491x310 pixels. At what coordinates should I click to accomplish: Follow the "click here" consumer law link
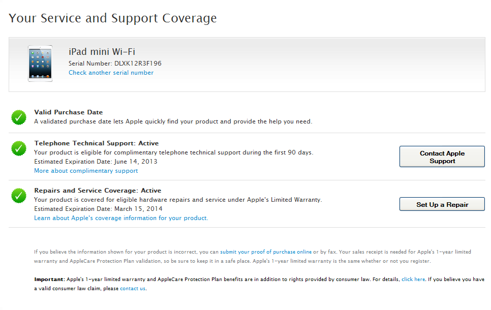click(413, 280)
